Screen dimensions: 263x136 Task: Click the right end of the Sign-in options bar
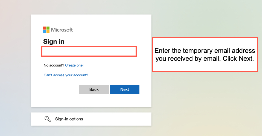pos(145,119)
